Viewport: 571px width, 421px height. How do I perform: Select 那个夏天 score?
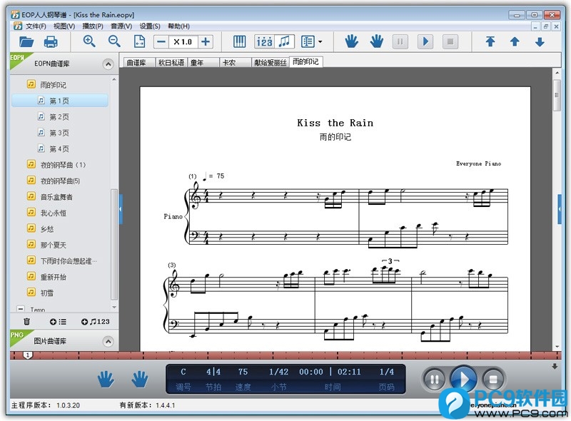coord(53,245)
